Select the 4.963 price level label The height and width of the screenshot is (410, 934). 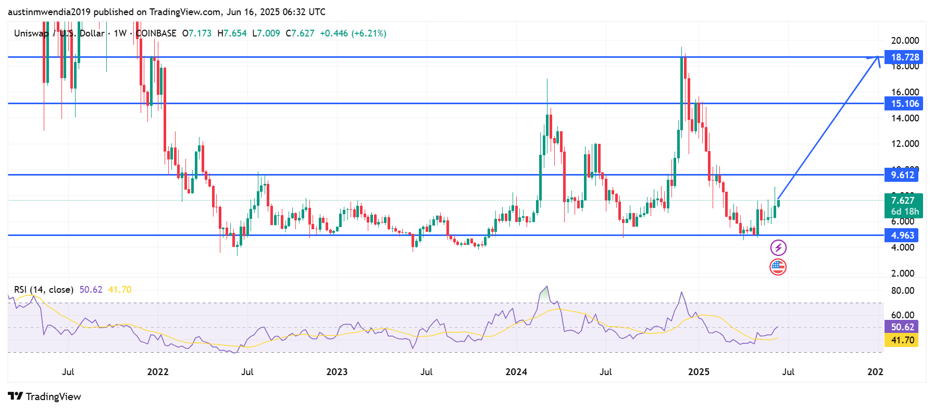click(x=902, y=235)
